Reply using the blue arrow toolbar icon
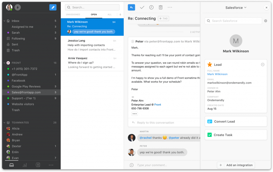 click(x=131, y=7)
